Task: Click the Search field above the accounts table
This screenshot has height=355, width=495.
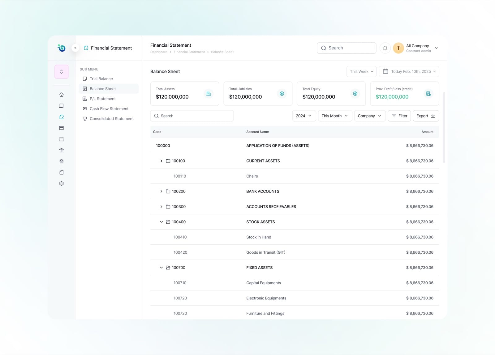Action: click(192, 116)
